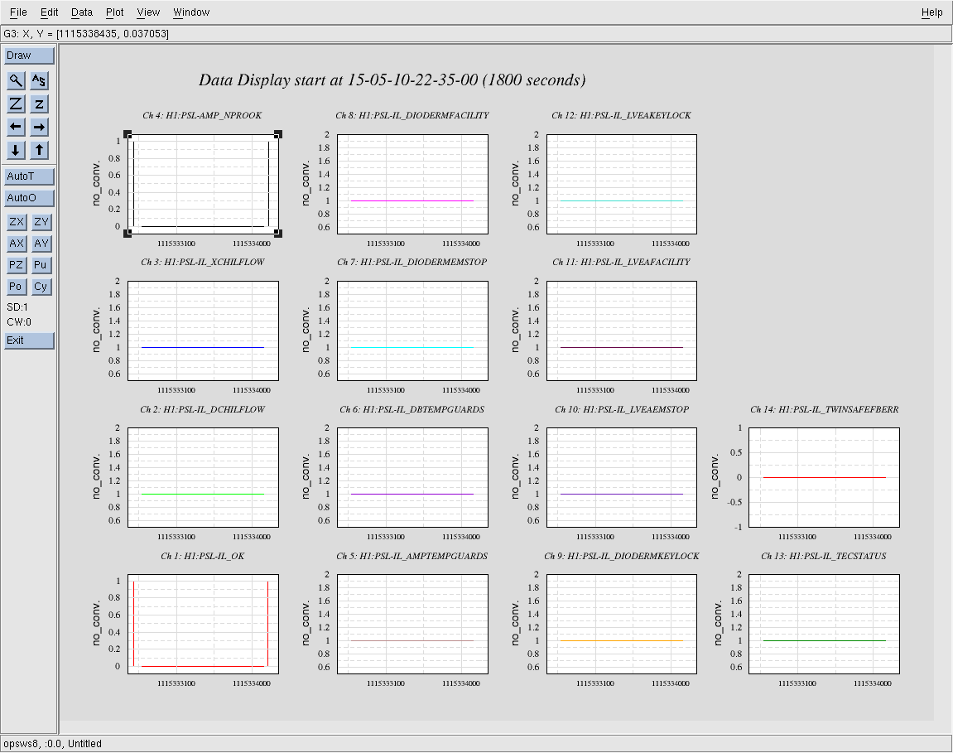Select the Ch 11 H1:PSL-IL_LVEAFACILITY graph
953x753 pixels.
tap(622, 331)
